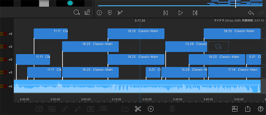Tap the overwrite clip icon
This screenshot has height=115, width=266.
[x=52, y=109]
